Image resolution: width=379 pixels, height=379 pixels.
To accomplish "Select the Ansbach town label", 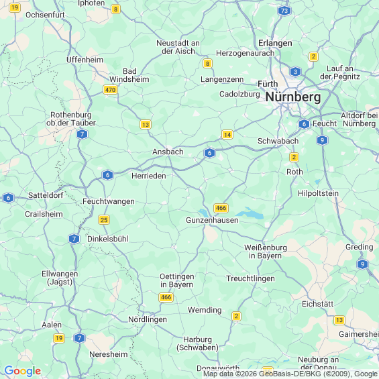I will click(x=168, y=152).
